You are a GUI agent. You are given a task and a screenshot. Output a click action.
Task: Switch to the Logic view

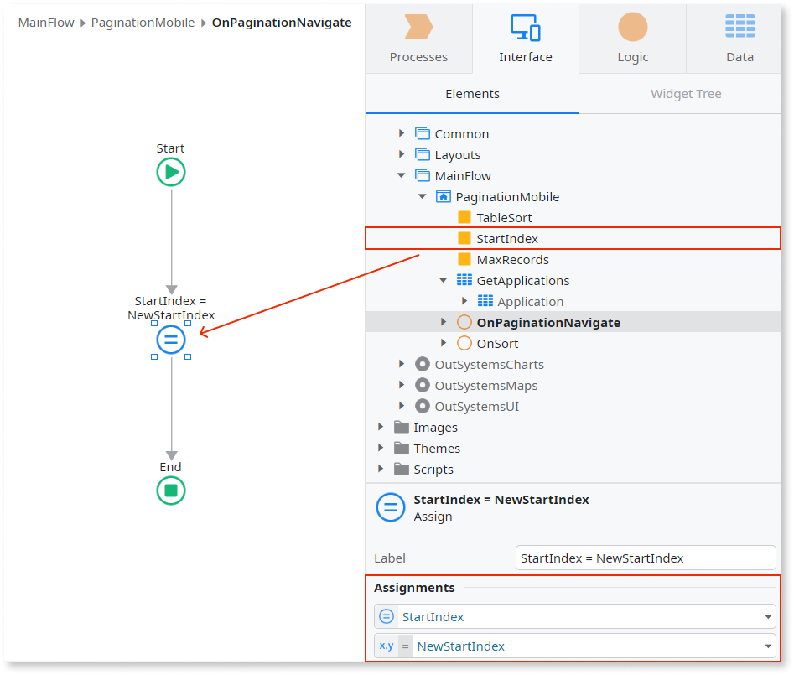[x=632, y=40]
